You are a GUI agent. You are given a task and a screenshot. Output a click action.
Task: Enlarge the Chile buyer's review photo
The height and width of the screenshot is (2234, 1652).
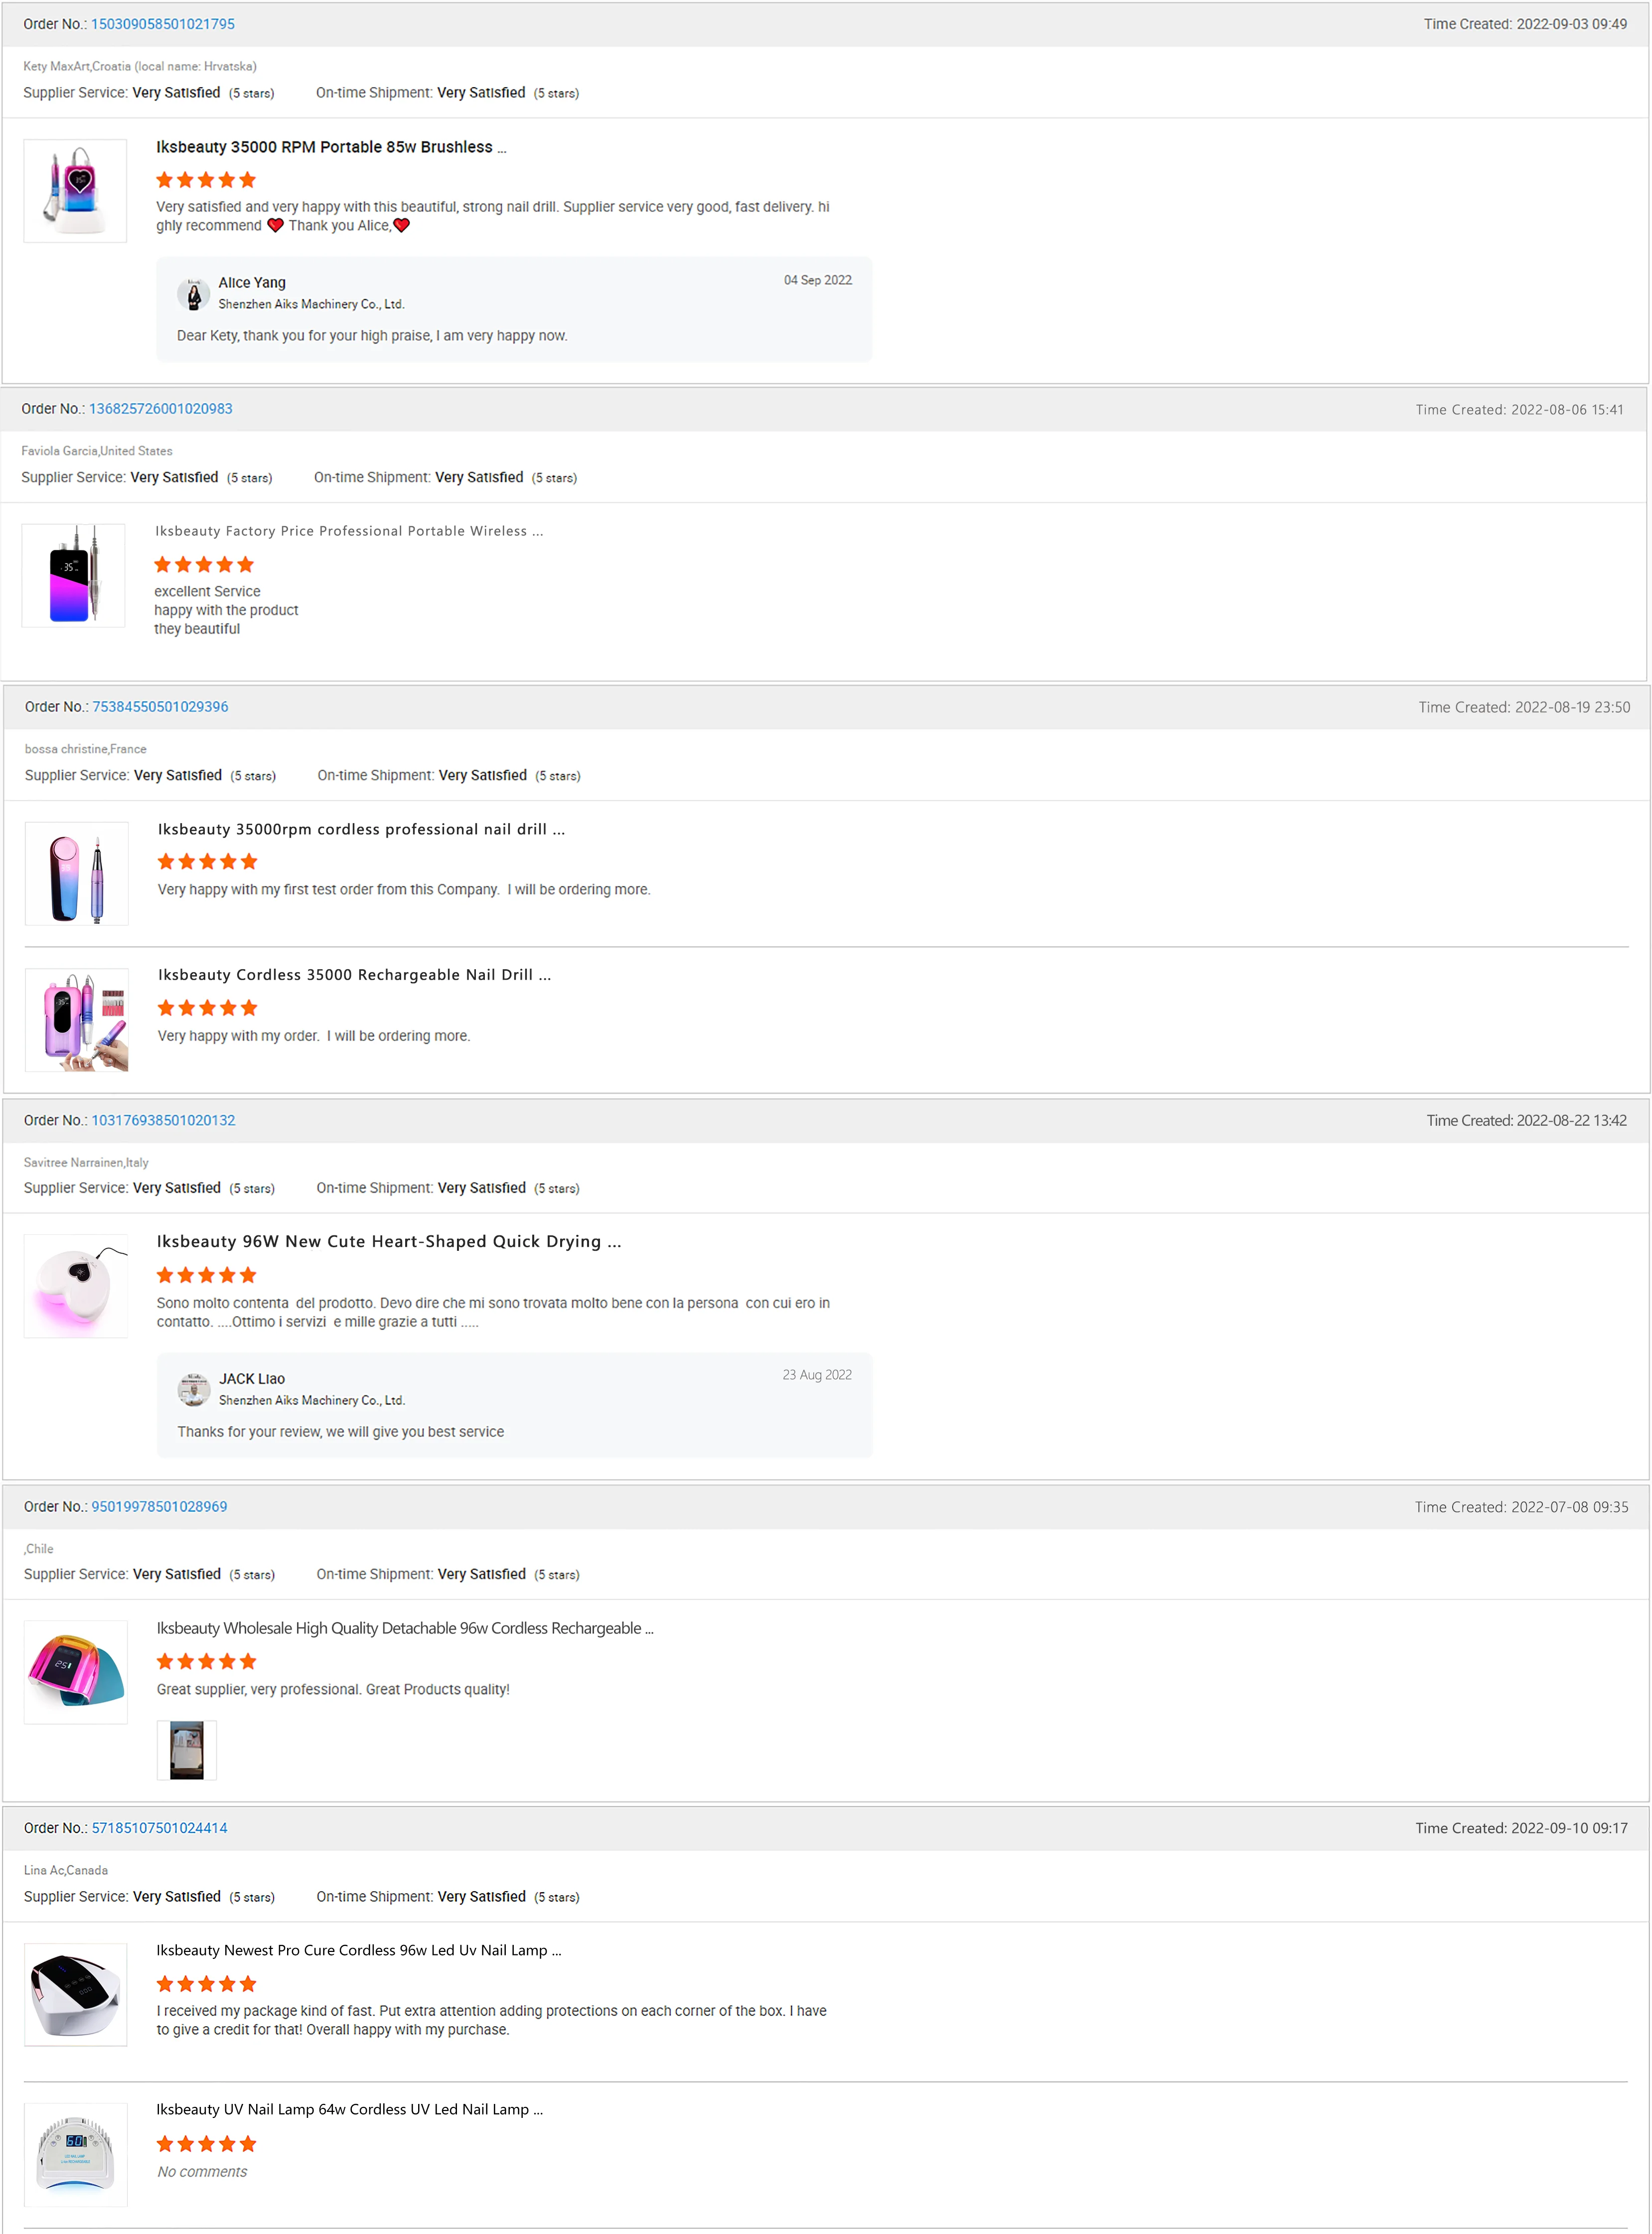point(187,1750)
